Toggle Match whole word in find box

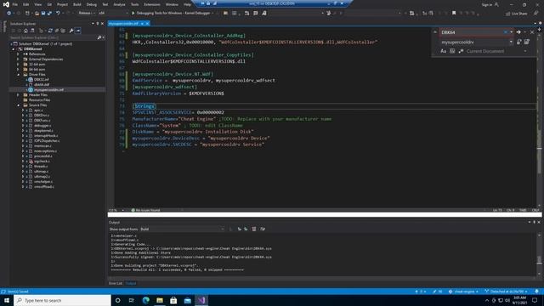pos(452,51)
